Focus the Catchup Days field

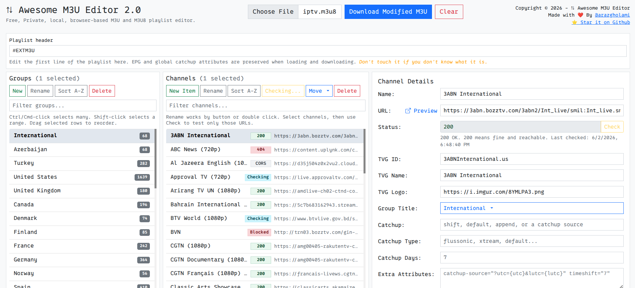[532, 257]
